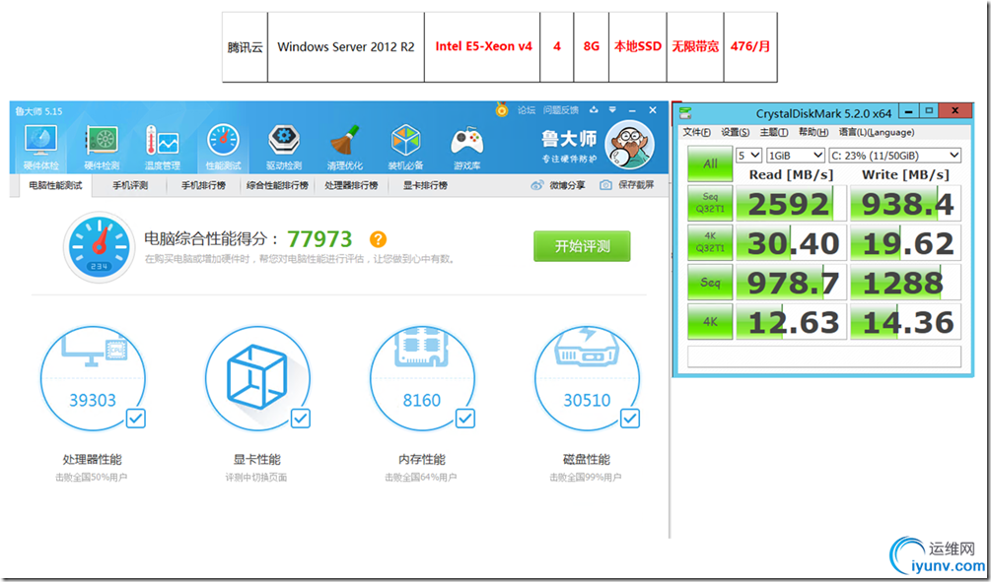Click the gold medal icon in title bar
This screenshot has width=991, height=582.
[502, 110]
